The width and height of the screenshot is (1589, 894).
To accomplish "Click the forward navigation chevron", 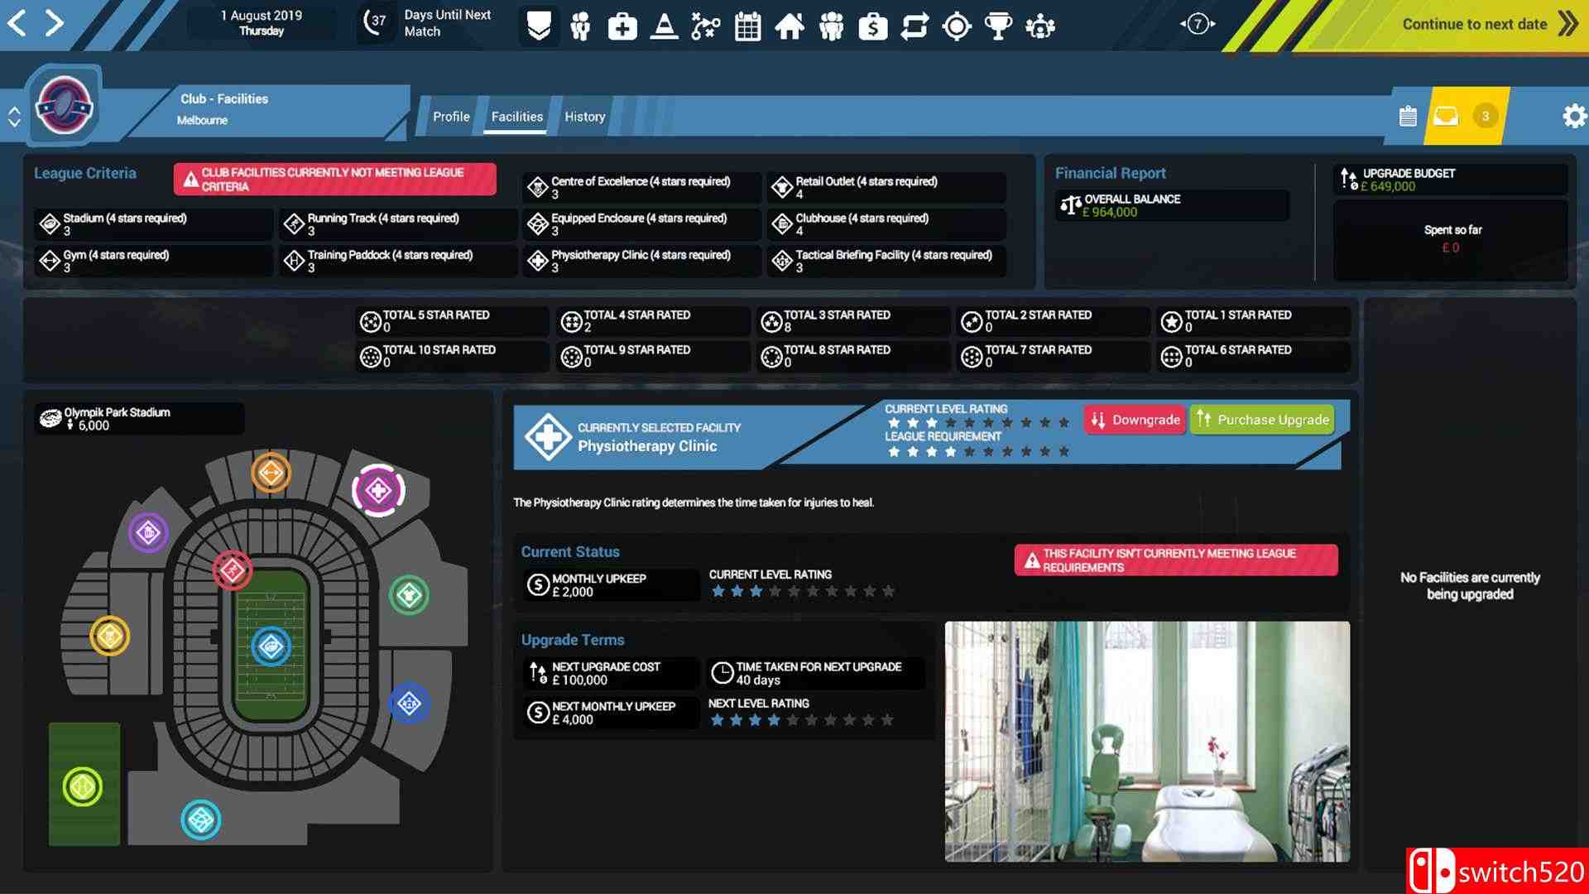I will (55, 23).
